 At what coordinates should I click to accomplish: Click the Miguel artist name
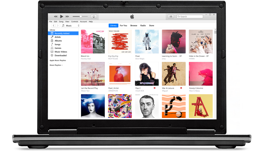pyautogui.click(x=165, y=91)
